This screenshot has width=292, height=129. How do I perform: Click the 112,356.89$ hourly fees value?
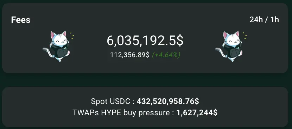[x=130, y=55]
